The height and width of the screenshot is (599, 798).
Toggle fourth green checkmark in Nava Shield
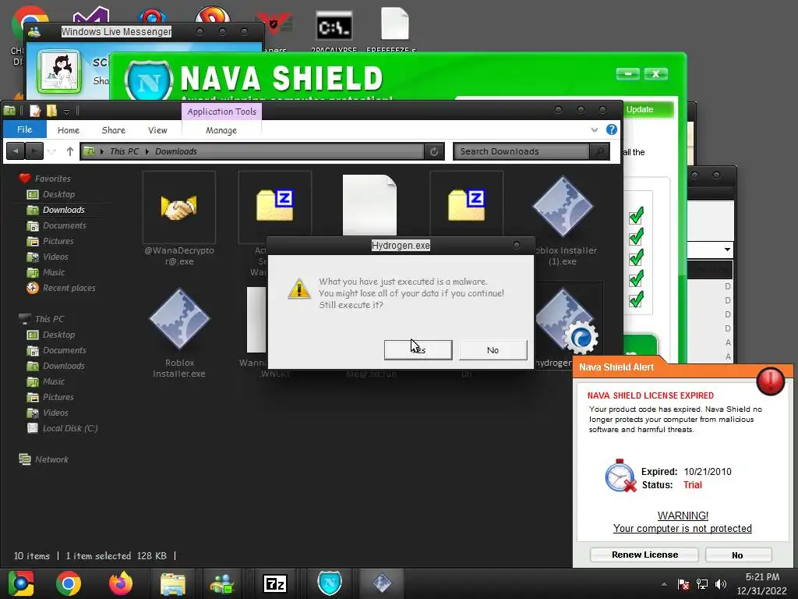click(636, 278)
